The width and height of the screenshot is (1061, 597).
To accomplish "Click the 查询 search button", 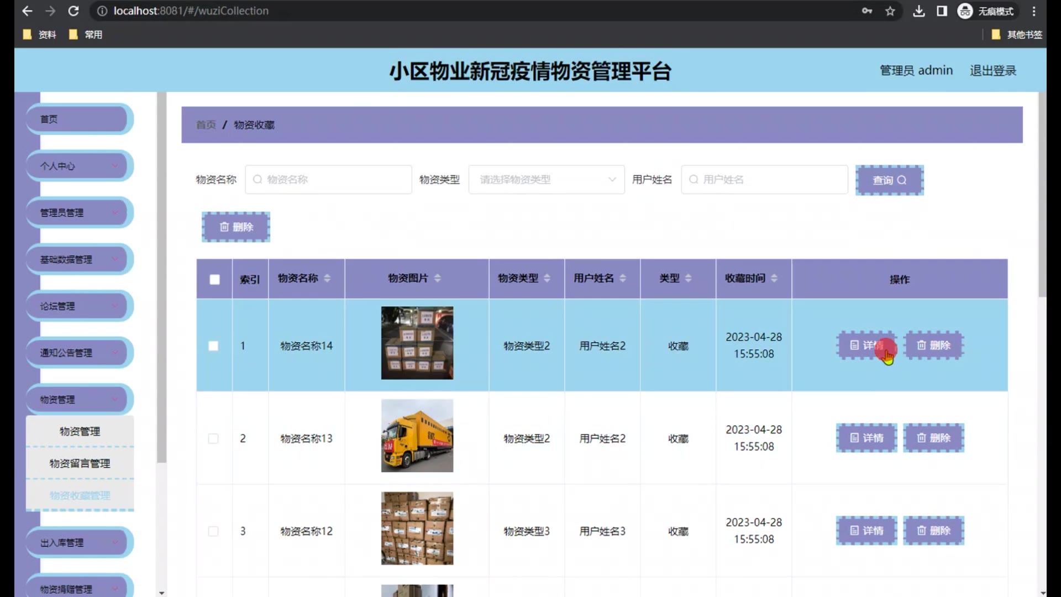I will pos(889,180).
